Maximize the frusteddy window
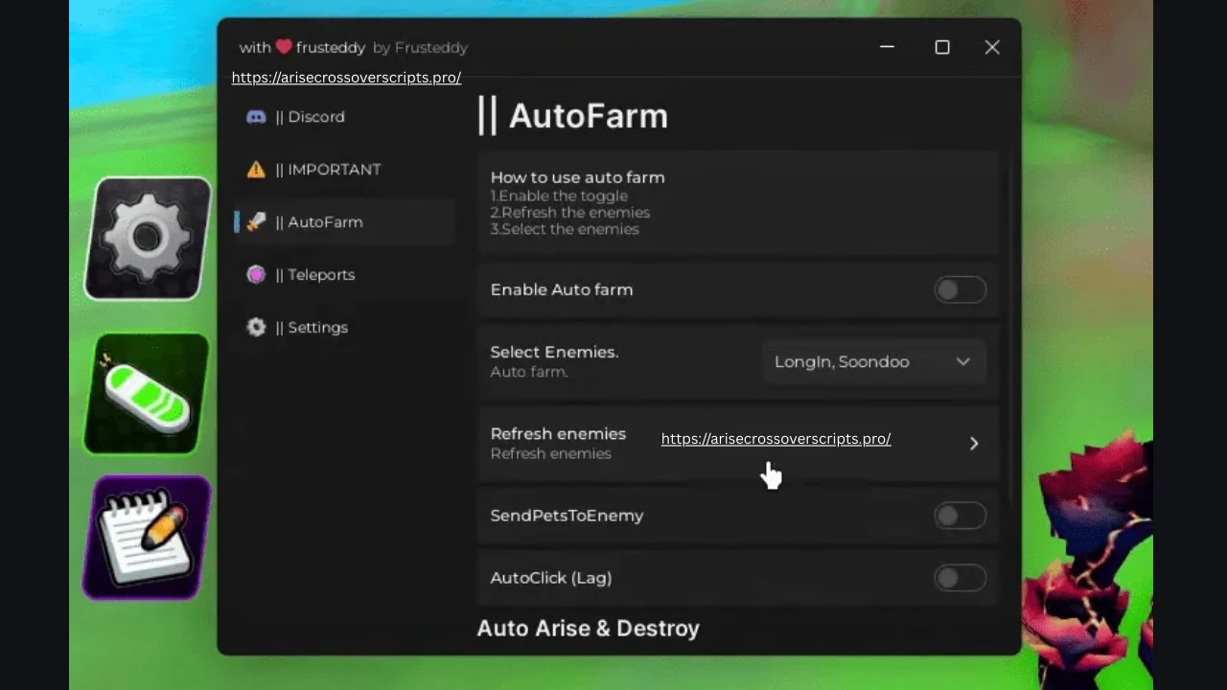The height and width of the screenshot is (690, 1227). pyautogui.click(x=942, y=47)
